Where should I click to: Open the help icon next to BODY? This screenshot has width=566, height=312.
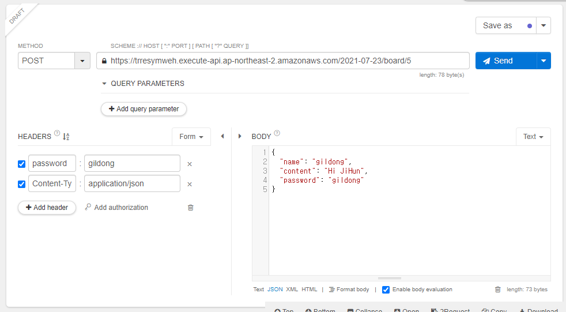pyautogui.click(x=277, y=134)
